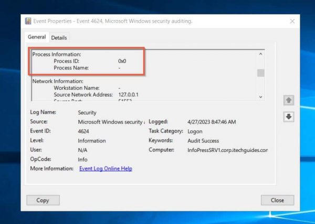Click the Copy button
The image size is (315, 224).
pos(43,200)
